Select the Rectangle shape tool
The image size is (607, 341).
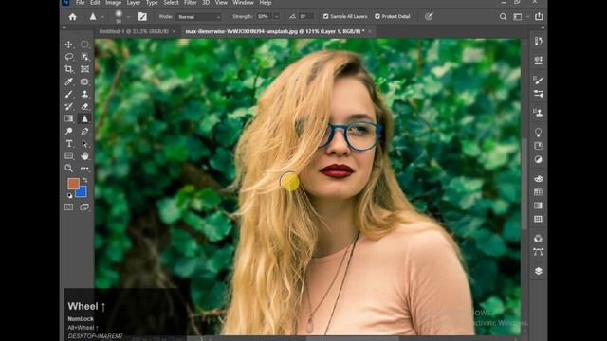pos(69,155)
